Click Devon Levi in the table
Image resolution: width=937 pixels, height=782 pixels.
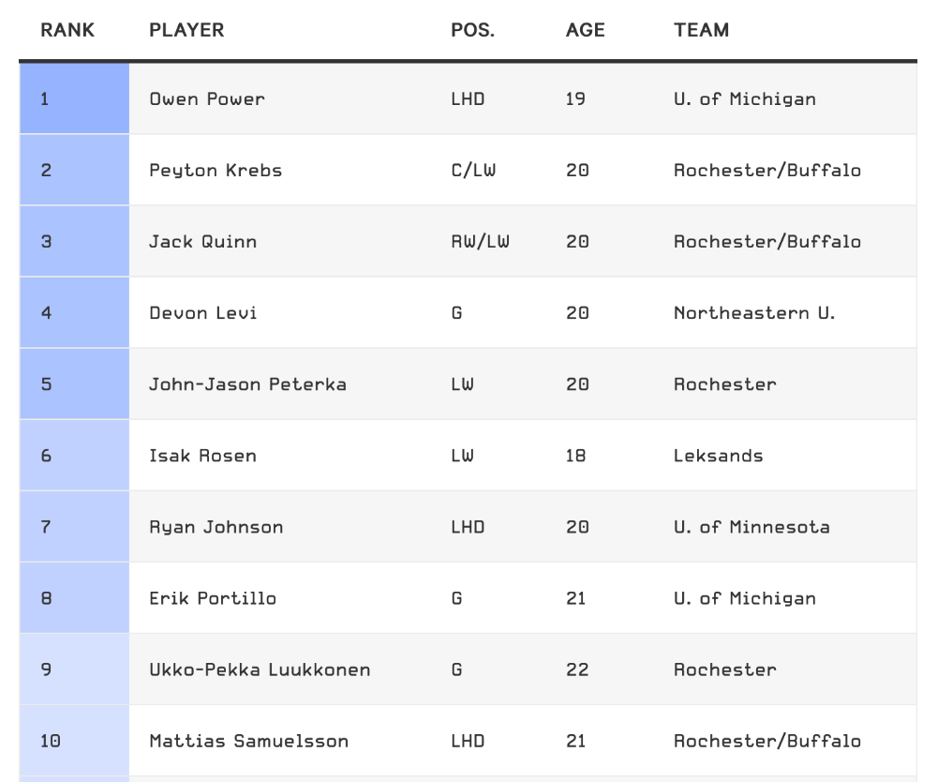pos(202,312)
